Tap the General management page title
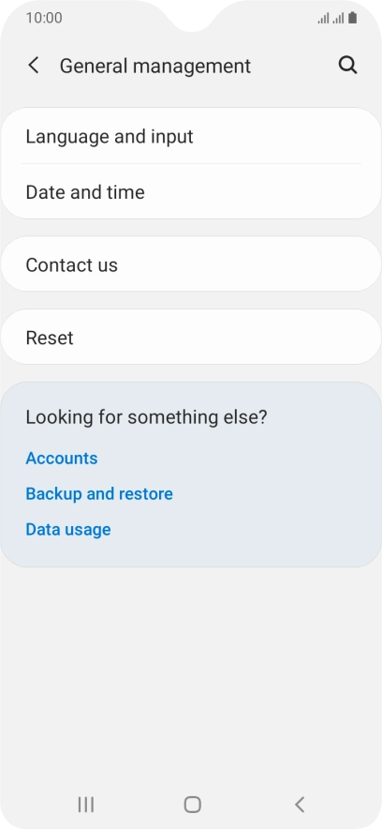This screenshot has width=382, height=829. click(x=155, y=66)
